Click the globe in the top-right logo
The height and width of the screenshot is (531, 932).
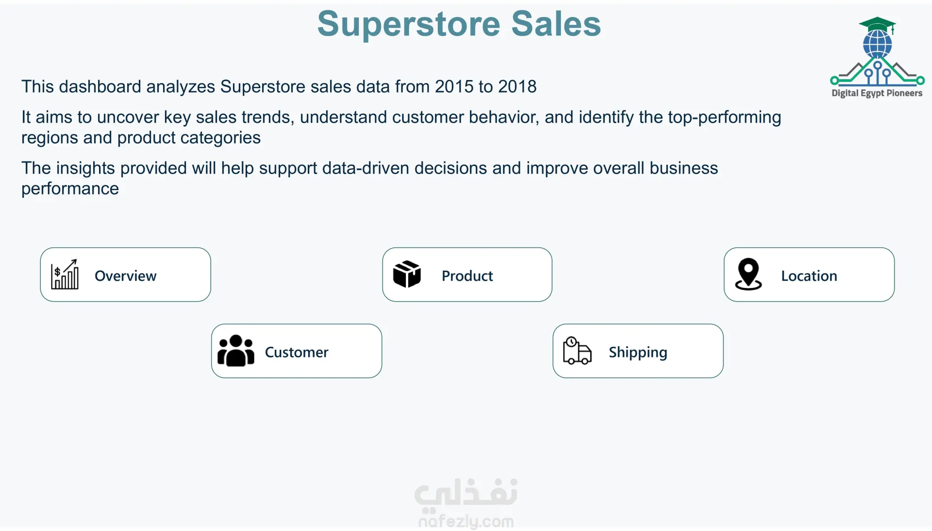pos(877,44)
